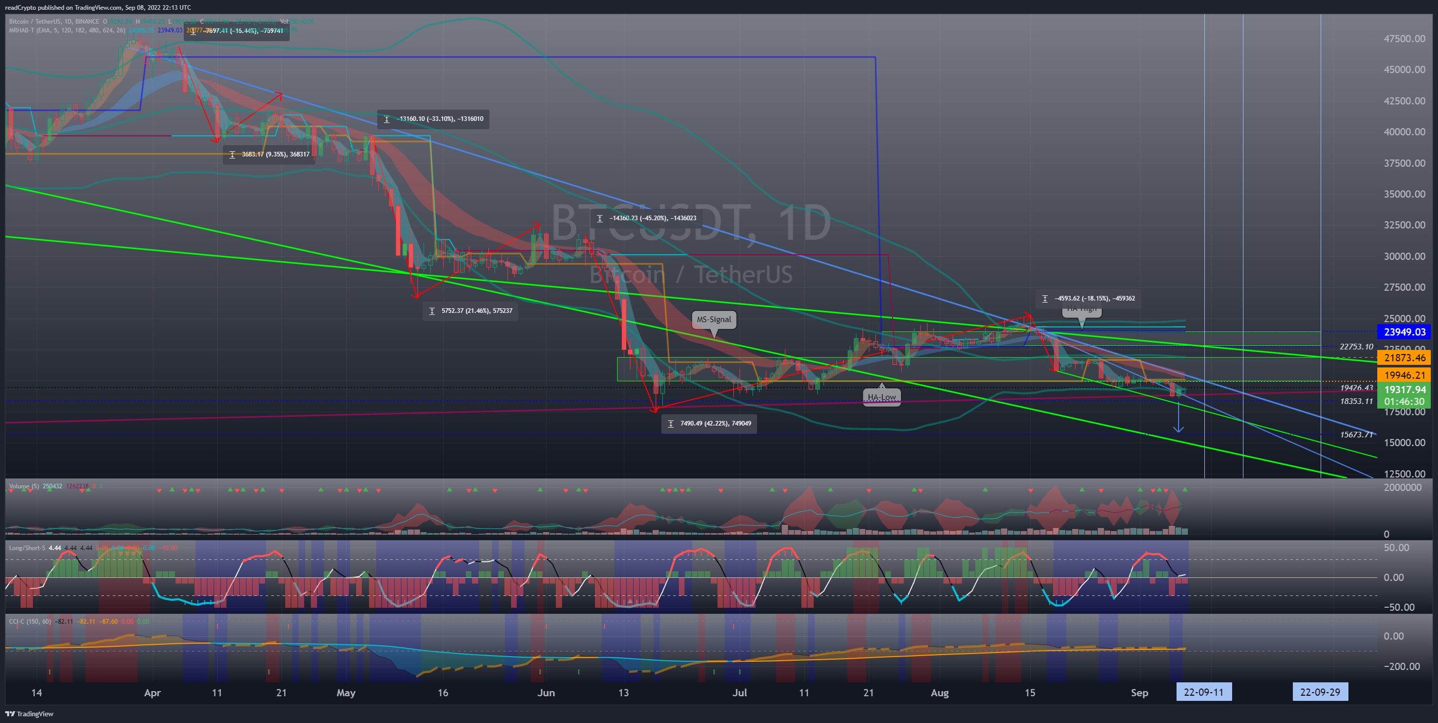Click the 12500.00 price axis label
Screen dimensions: 1438x723
[x=1405, y=474]
